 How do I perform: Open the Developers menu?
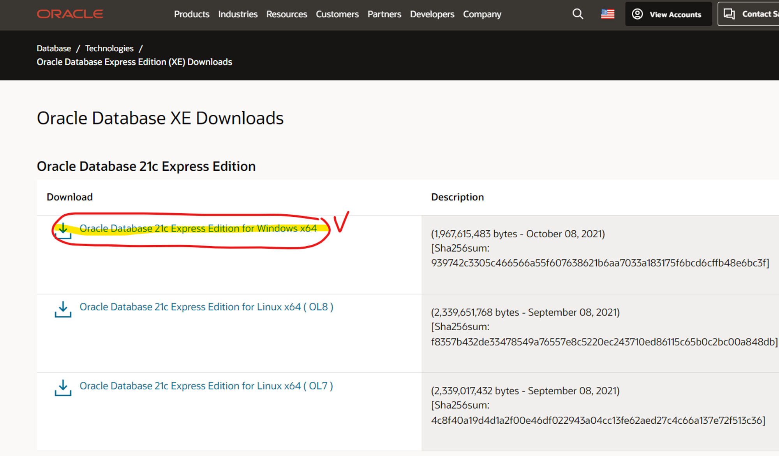coord(432,14)
